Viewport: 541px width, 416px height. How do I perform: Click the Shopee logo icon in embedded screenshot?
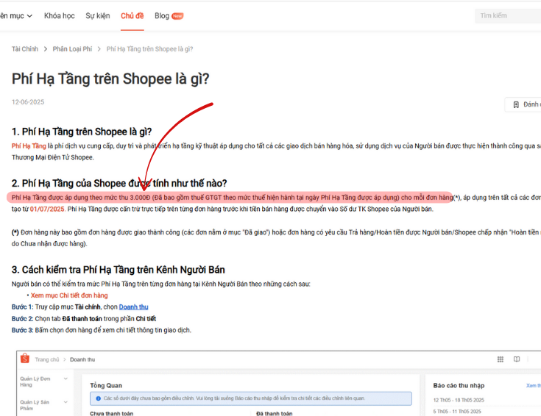[25, 359]
